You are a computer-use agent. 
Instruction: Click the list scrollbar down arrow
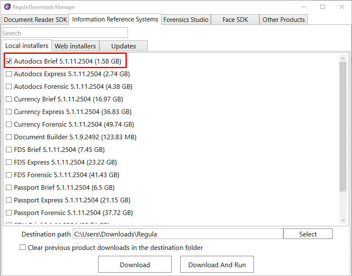(x=343, y=220)
